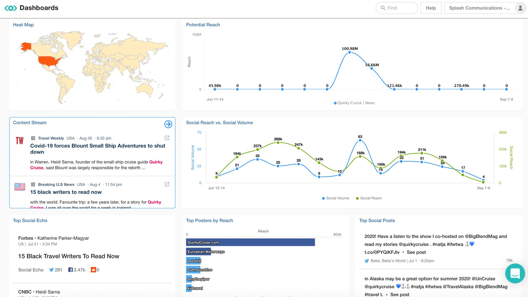Open the Splash Communications account dropdown
The width and height of the screenshot is (528, 297).
point(485,8)
